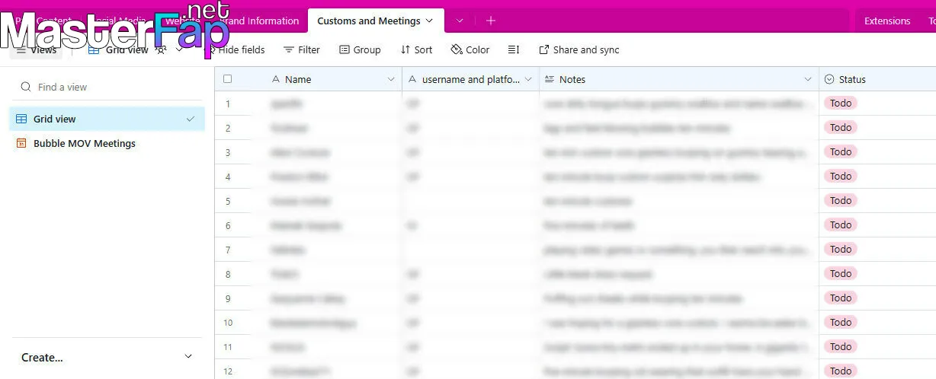This screenshot has width=936, height=379.
Task: Switch to the Brand Information tab
Action: [260, 21]
